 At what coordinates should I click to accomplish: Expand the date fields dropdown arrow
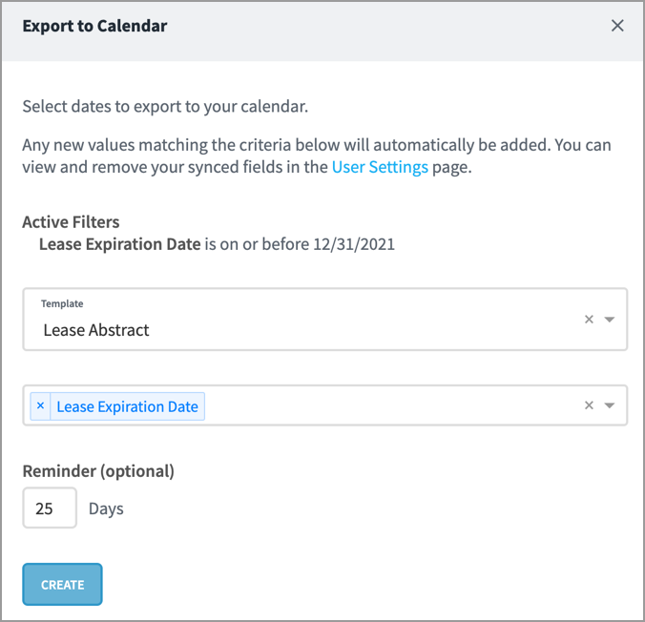(610, 405)
